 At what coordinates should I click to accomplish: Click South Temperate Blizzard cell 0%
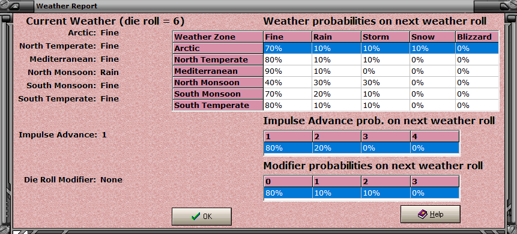click(x=477, y=105)
